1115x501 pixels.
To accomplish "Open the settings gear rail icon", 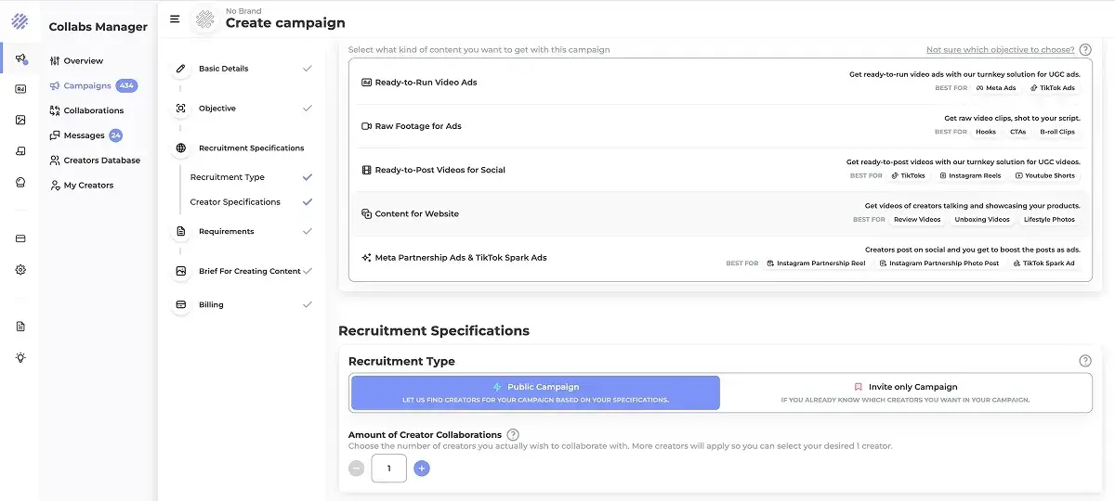I will click(x=20, y=269).
